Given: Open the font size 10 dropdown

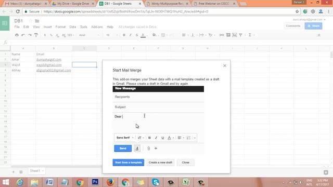Looking at the screenshot, I should [x=112, y=35].
